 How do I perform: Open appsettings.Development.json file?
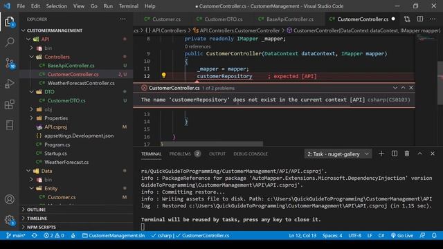click(79, 136)
